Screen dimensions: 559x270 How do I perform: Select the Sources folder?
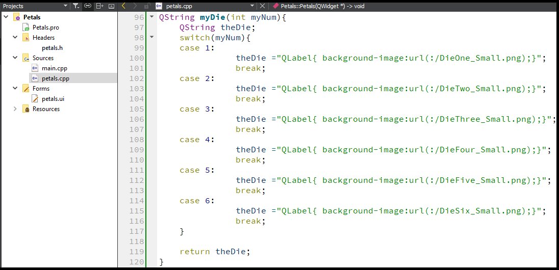tap(43, 58)
